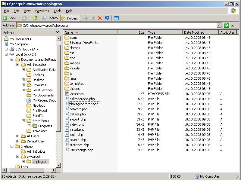Expand the phplogcon tree node
241x180 pixels.
click(23, 161)
